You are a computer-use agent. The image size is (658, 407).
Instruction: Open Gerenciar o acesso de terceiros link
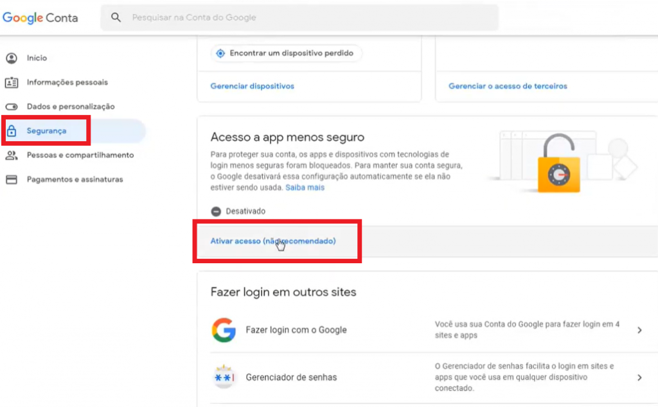click(x=508, y=86)
